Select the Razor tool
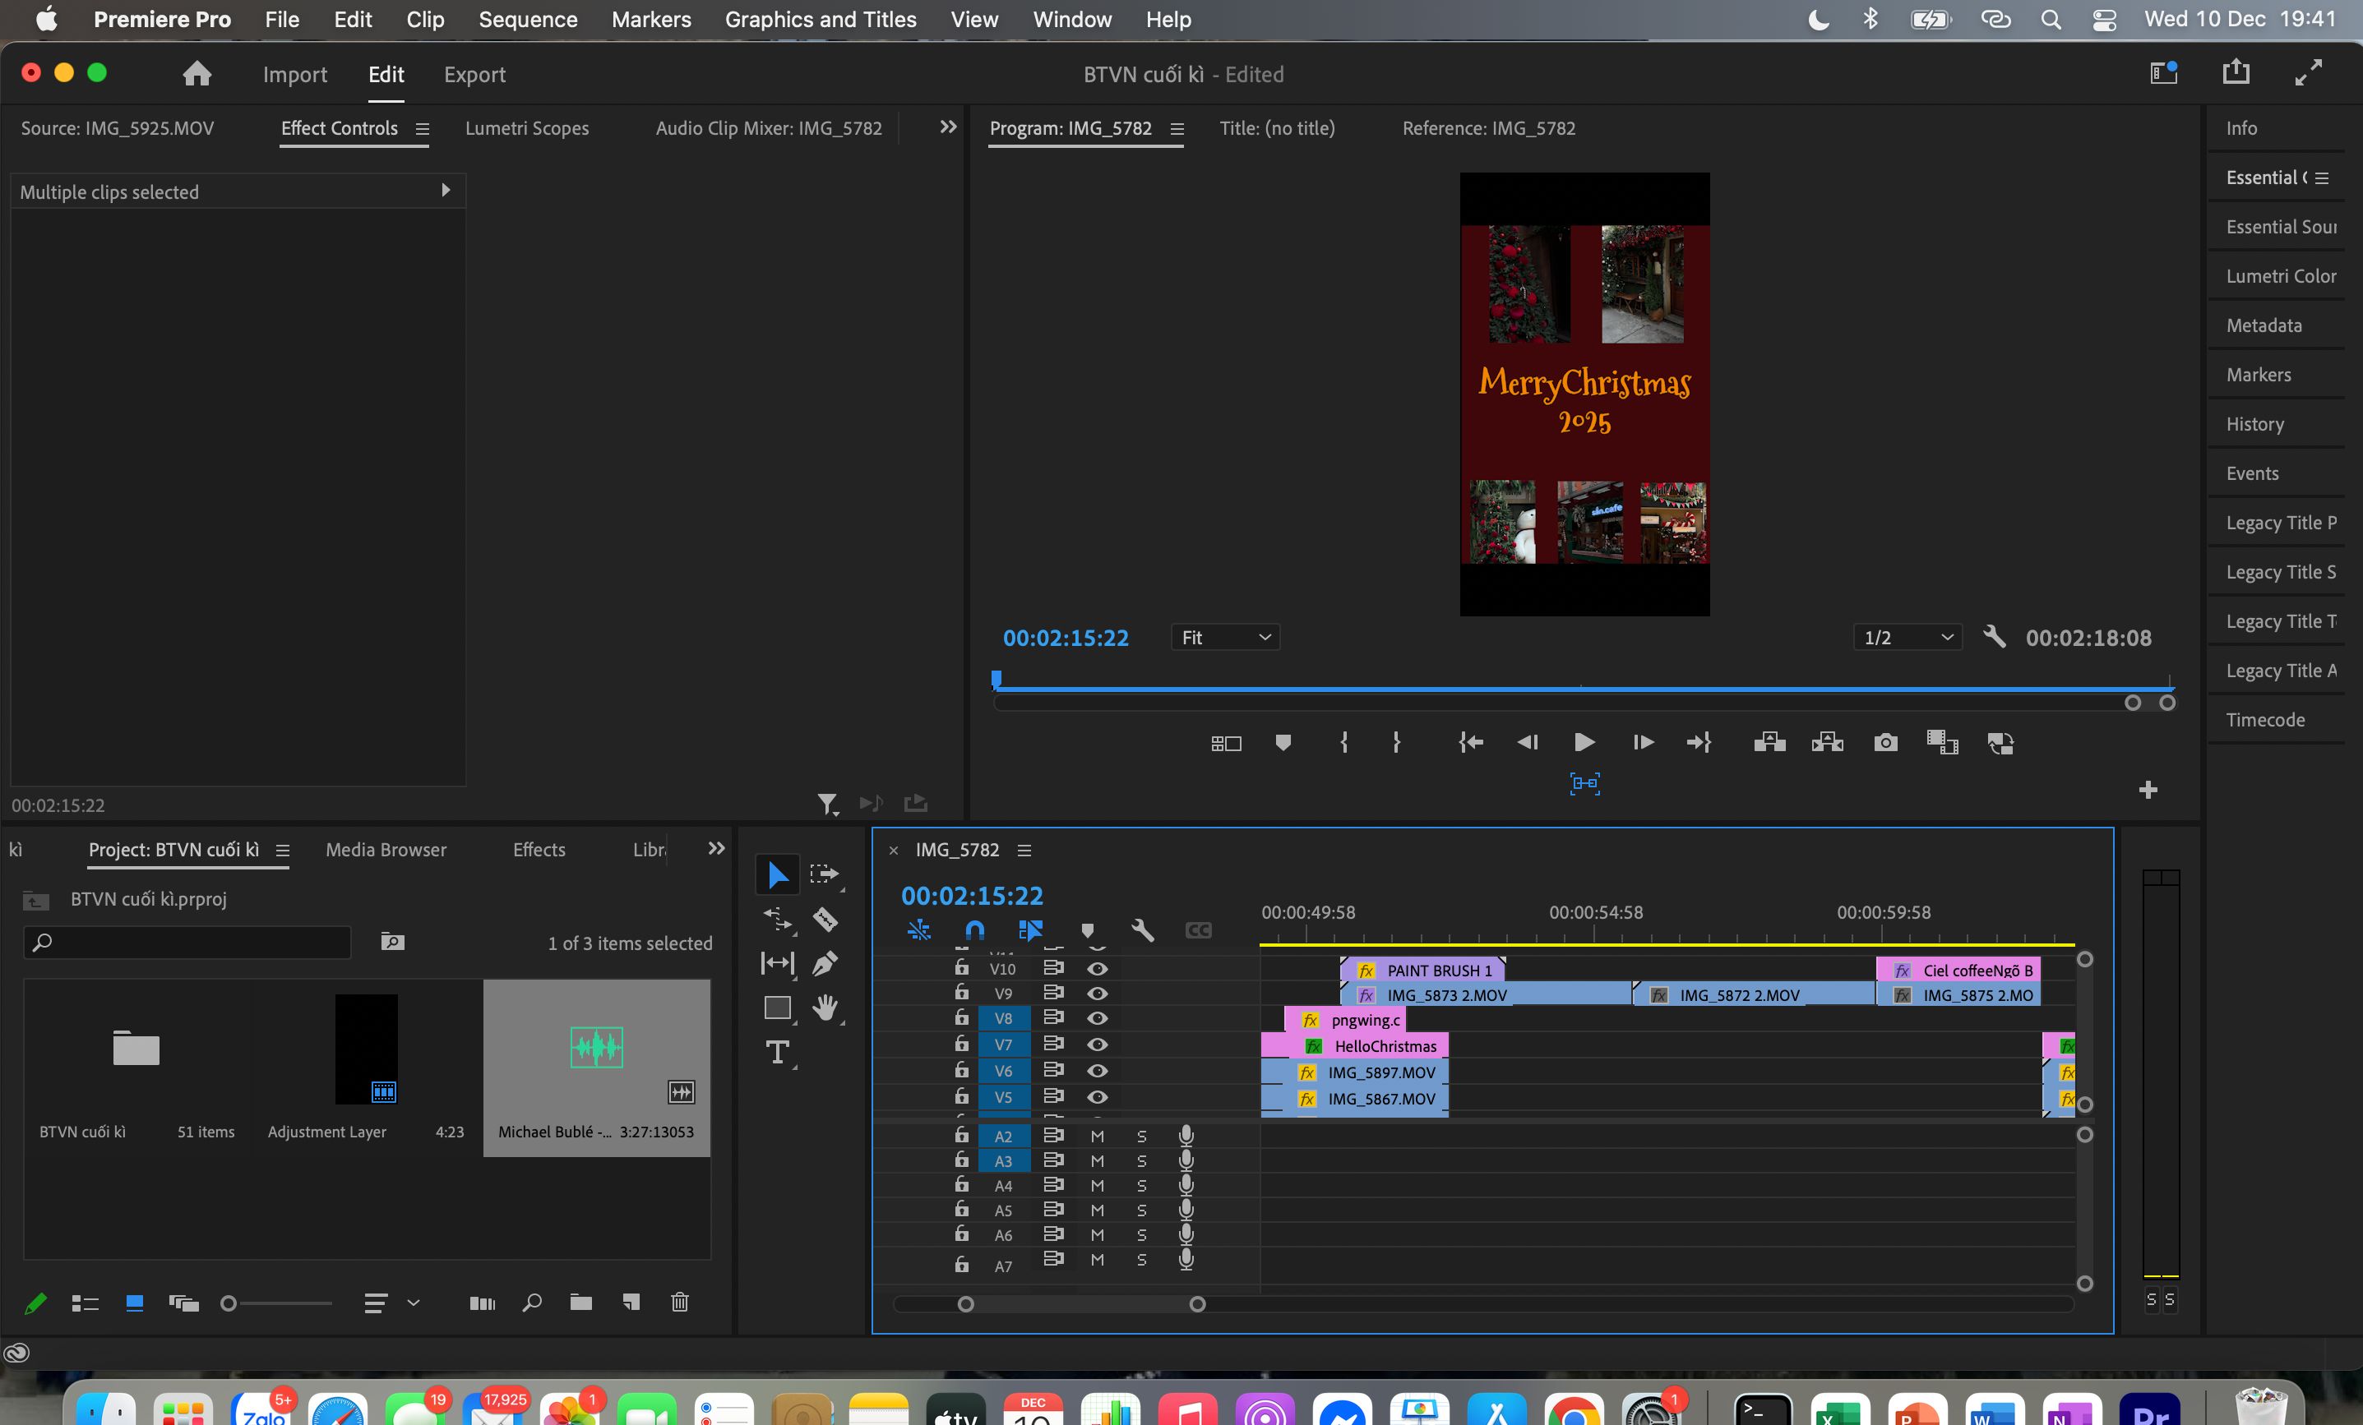The height and width of the screenshot is (1425, 2363). pyautogui.click(x=825, y=920)
